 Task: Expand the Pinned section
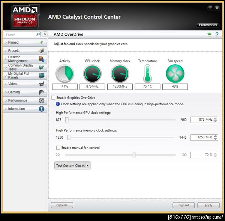pos(25,42)
